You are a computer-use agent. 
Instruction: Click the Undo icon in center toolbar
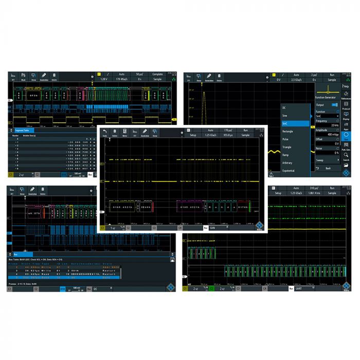105,133
